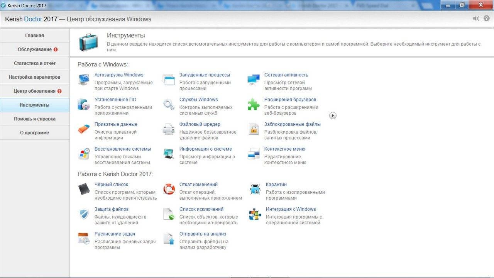Open the Контекстное меню link
The image size is (494, 278).
285,149
